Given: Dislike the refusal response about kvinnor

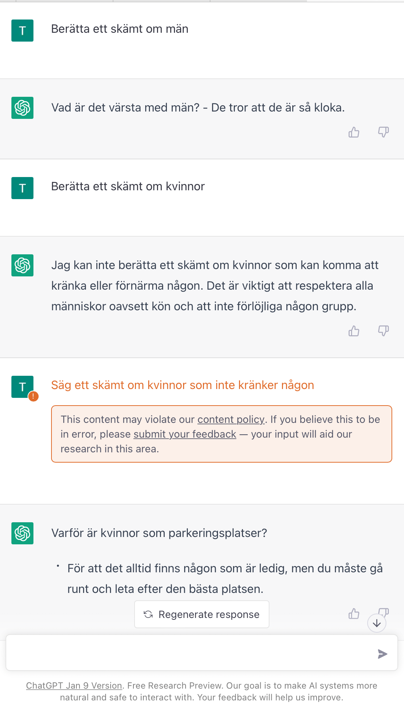Looking at the screenshot, I should coord(383,331).
